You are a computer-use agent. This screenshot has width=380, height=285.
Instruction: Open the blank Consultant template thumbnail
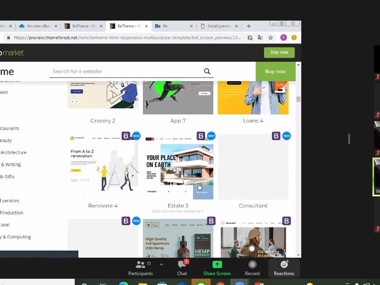pos(253,167)
